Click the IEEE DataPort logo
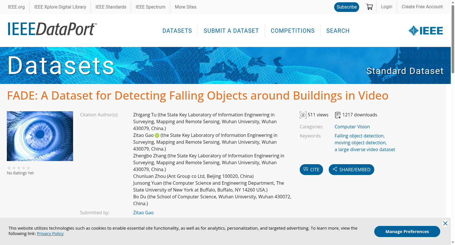Viewport: 455px width, 245px height. point(52,29)
